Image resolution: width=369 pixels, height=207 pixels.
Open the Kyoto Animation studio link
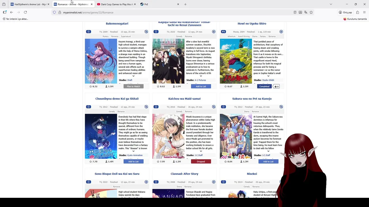135,155
